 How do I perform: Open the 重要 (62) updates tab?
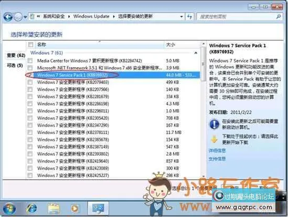click(16, 55)
